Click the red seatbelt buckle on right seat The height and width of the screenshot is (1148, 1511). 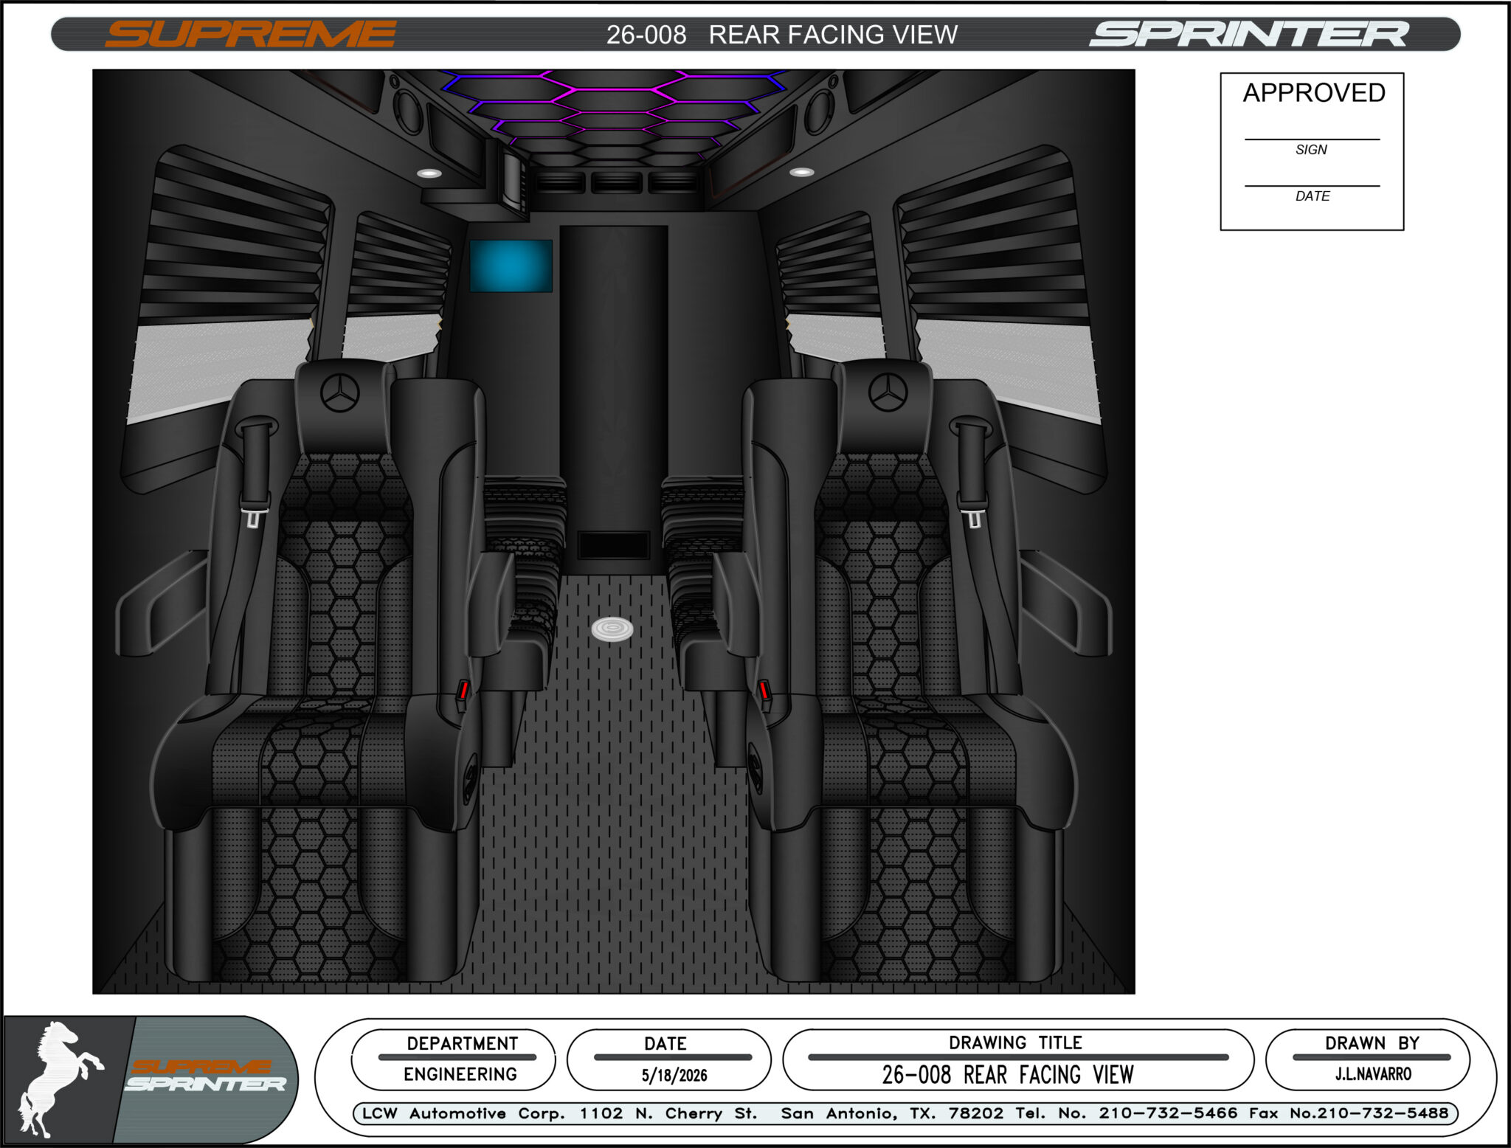764,690
